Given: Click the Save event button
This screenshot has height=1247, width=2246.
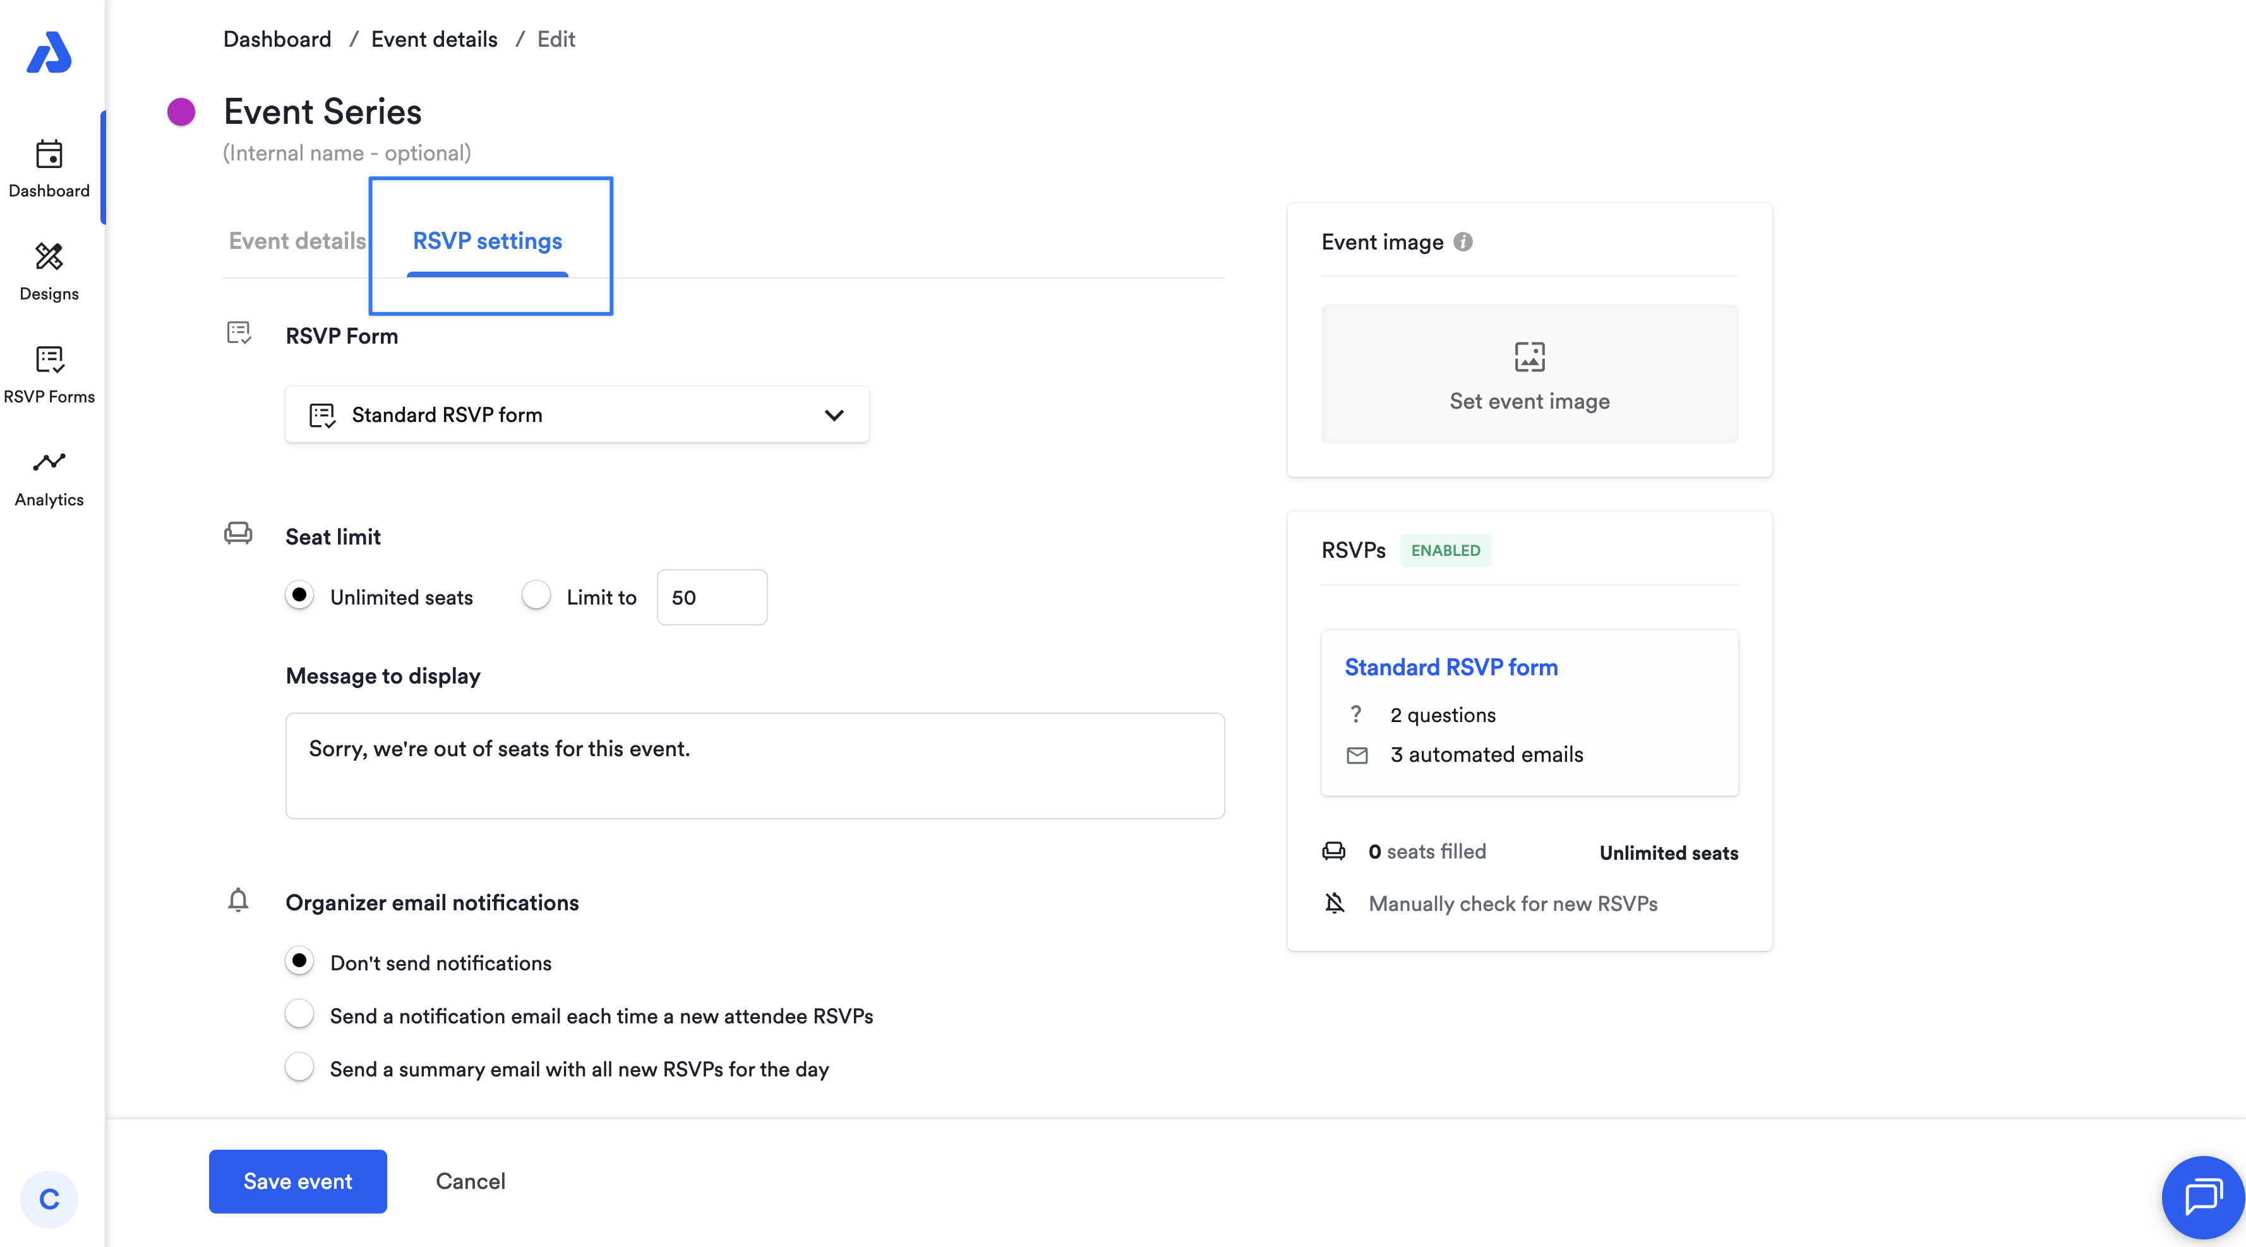Looking at the screenshot, I should coord(297,1181).
